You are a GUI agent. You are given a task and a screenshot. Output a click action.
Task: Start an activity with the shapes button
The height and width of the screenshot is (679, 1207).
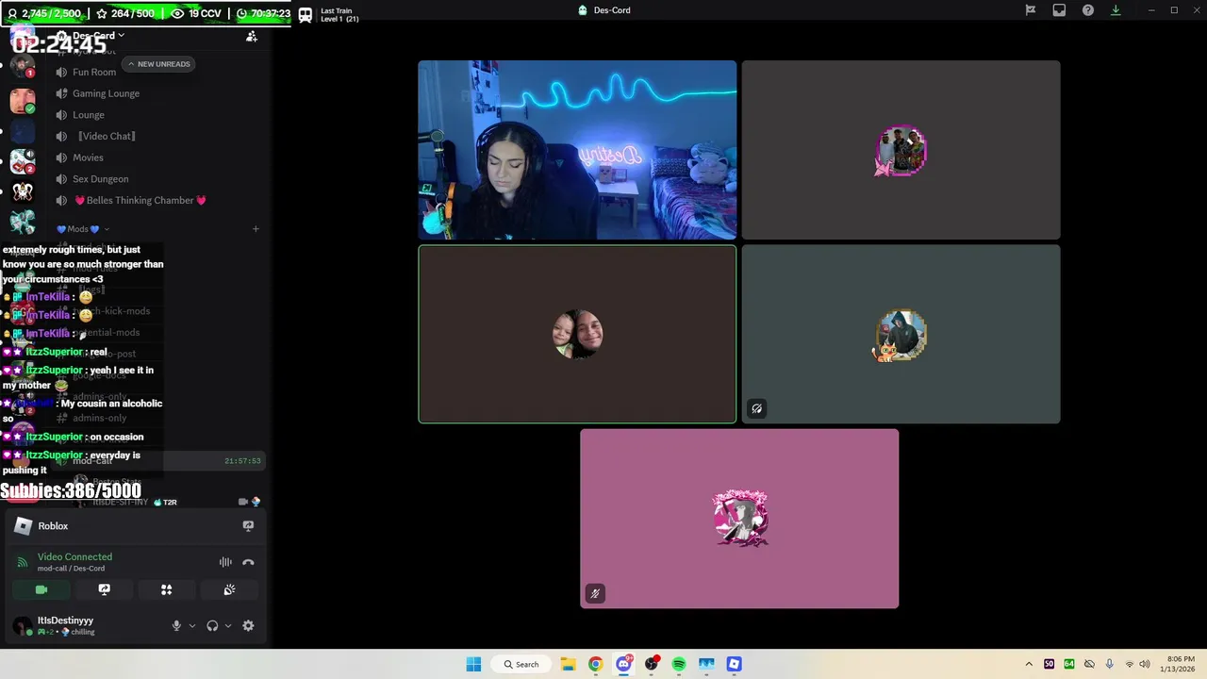(x=166, y=589)
